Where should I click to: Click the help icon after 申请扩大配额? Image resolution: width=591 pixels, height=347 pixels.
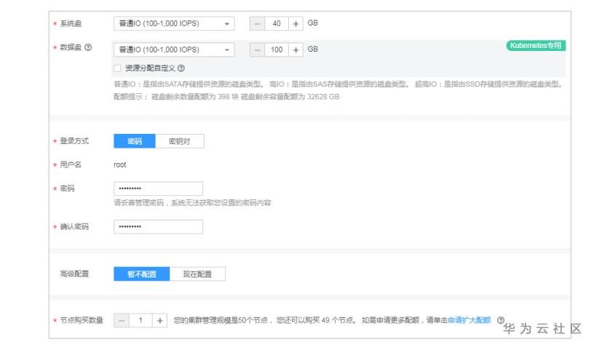[x=501, y=320]
